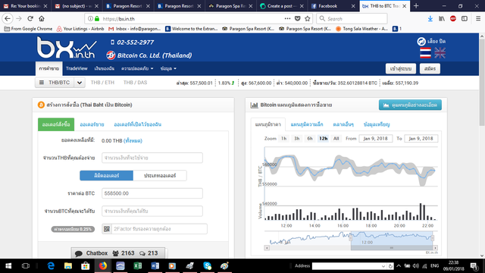Click the BX.in.th logo

(x=67, y=47)
